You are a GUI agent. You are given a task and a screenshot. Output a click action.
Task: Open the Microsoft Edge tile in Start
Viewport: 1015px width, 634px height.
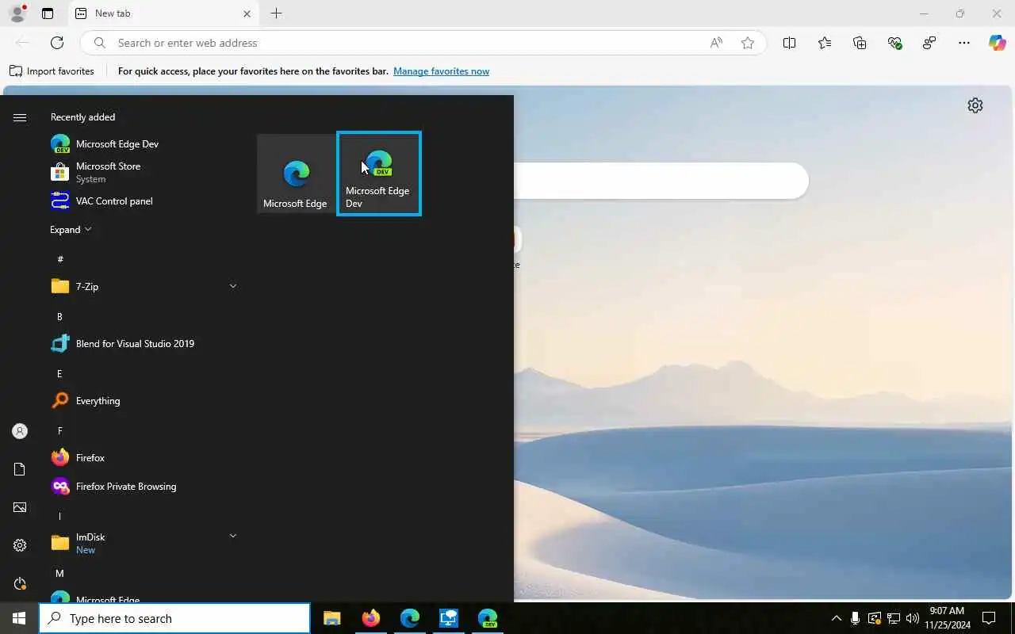[x=296, y=174]
